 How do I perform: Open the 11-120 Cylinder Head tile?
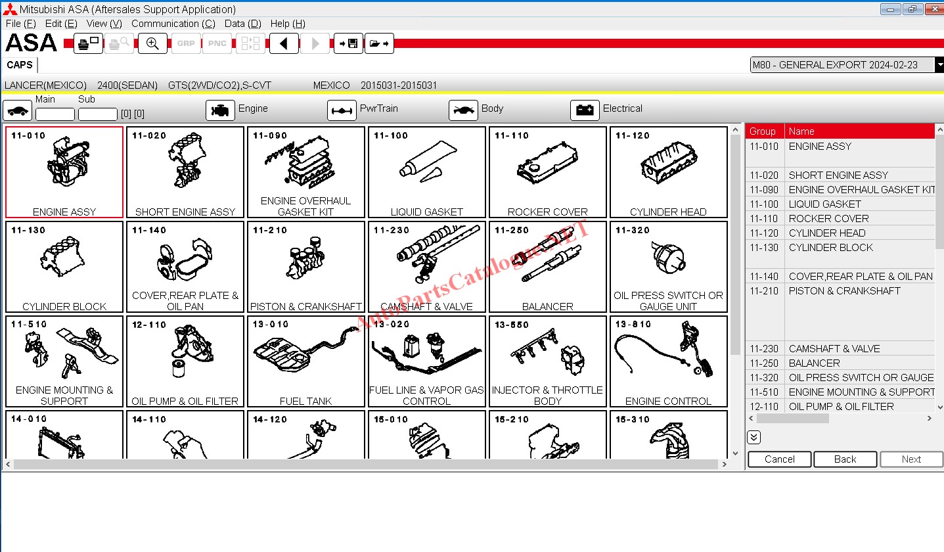coord(669,172)
